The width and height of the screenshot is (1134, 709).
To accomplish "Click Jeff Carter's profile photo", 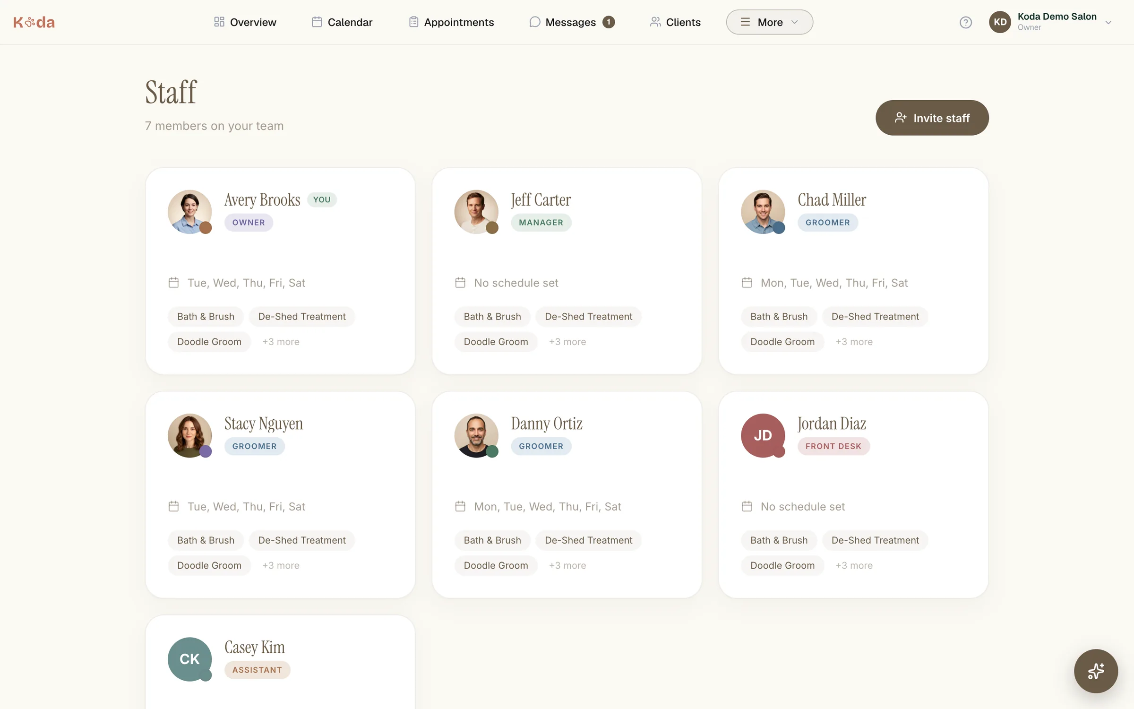I will [x=476, y=212].
